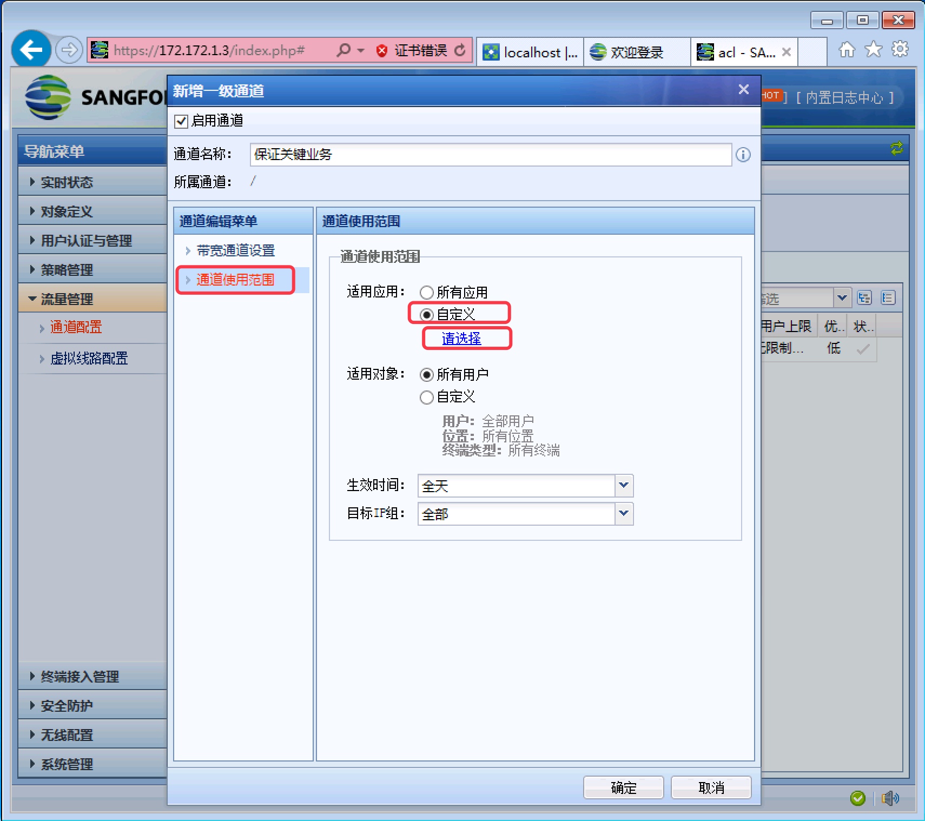Expand 安全防护 in navigation menu
Viewport: 925px width, 821px height.
[x=92, y=706]
